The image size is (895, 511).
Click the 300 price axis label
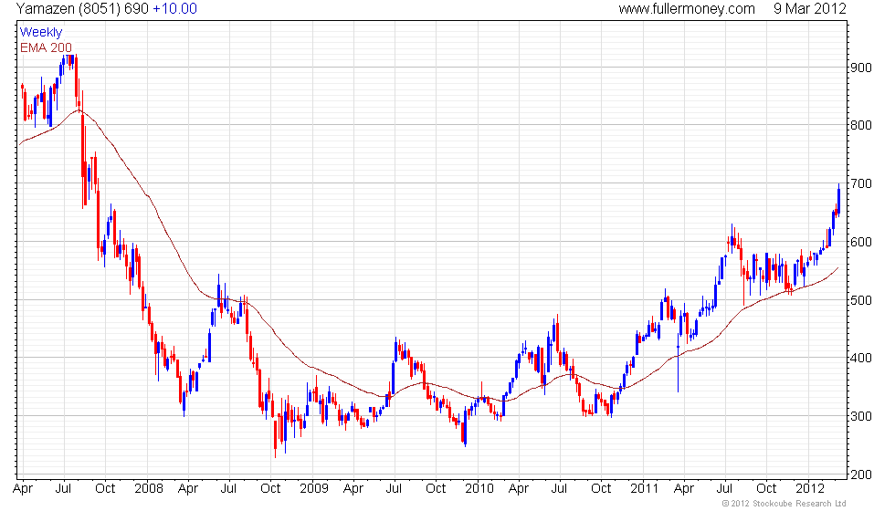[x=860, y=416]
